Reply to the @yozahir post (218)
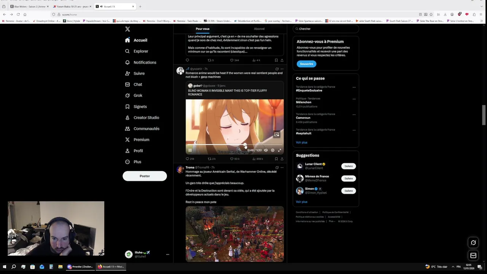 click(189, 159)
